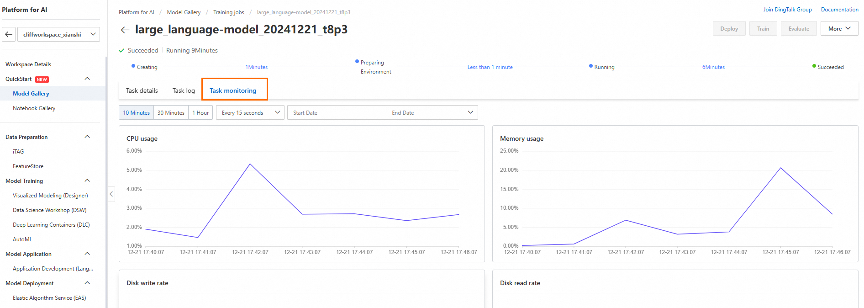This screenshot has height=308, width=864.
Task: Select the 30 Minutes time range
Action: pyautogui.click(x=171, y=112)
